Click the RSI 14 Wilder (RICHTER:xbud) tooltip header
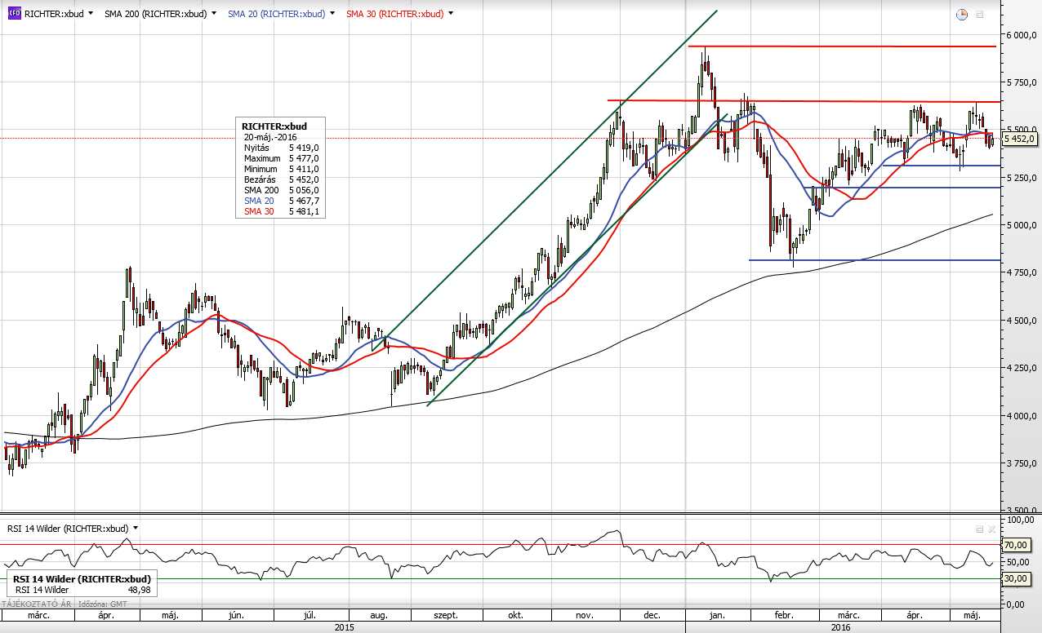 coord(82,578)
